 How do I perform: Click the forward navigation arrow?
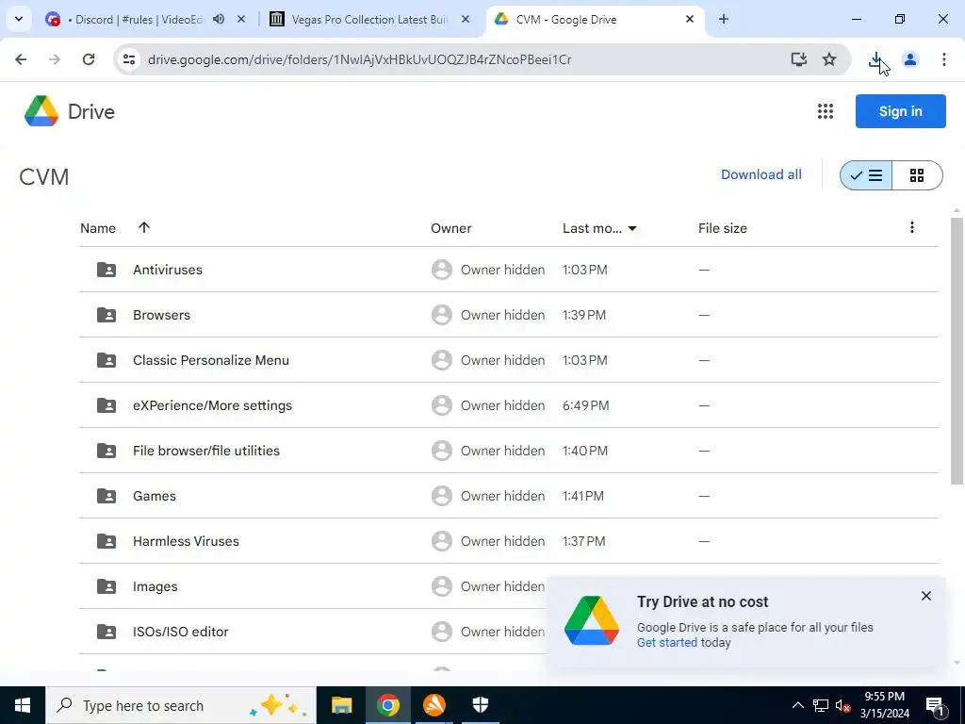coord(55,59)
